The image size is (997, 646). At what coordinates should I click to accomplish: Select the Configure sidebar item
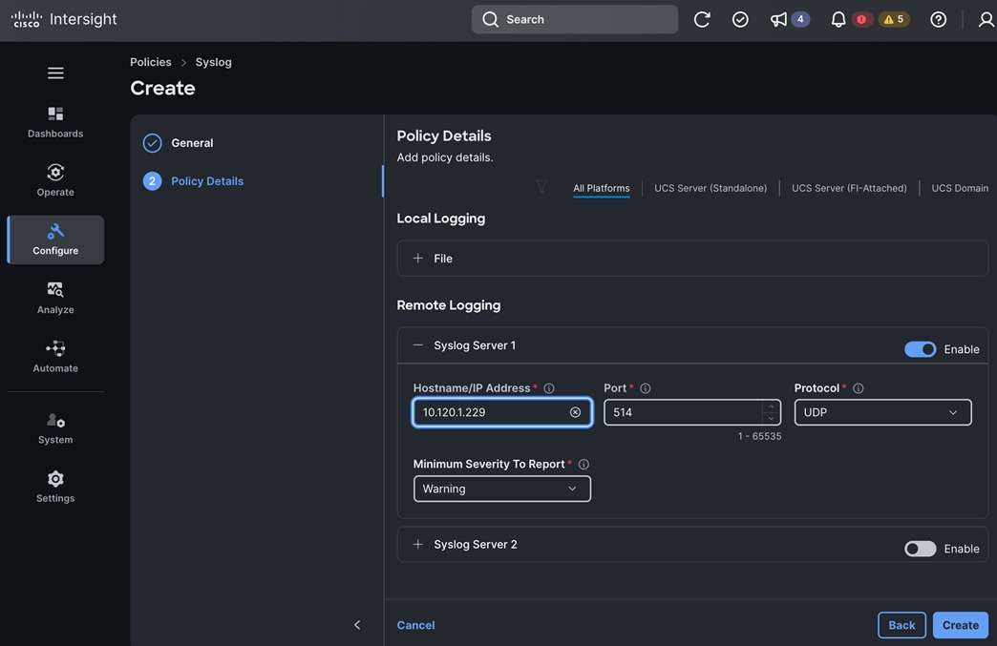(x=55, y=240)
